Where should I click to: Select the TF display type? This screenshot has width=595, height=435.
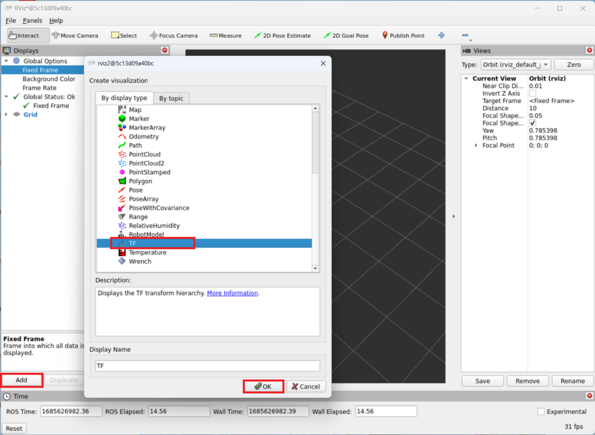click(x=205, y=243)
